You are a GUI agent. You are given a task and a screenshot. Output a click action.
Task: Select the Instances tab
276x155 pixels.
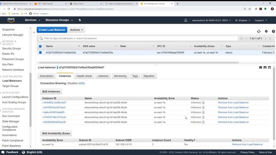pos(65,76)
